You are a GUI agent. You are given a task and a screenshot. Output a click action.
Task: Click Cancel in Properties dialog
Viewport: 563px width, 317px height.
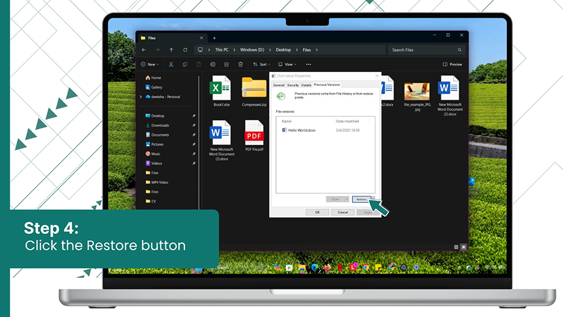click(343, 212)
